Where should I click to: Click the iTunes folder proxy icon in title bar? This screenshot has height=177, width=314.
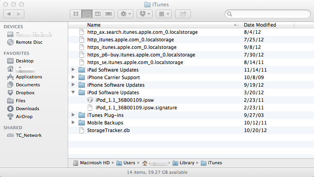[x=147, y=4]
